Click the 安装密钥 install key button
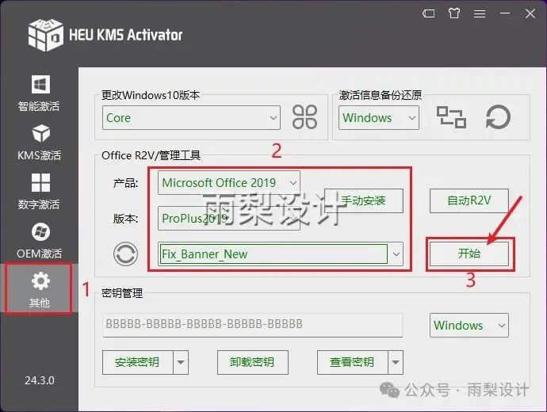This screenshot has height=412, width=547. point(138,363)
